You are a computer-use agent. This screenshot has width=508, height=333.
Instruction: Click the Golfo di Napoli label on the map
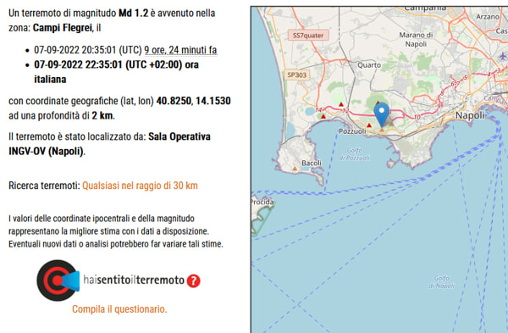[441, 282]
